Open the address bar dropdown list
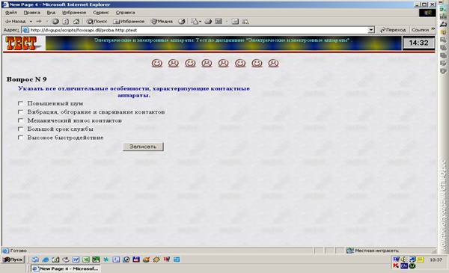Screen dimensions: 449x273 371,30
